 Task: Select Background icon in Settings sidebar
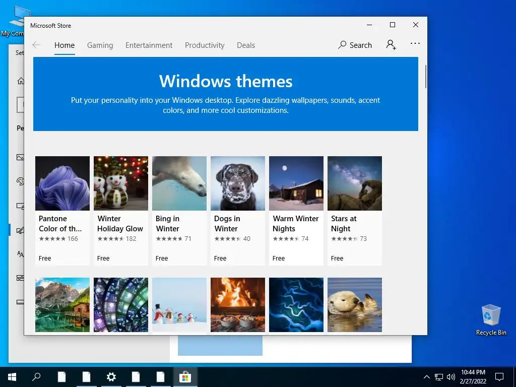point(20,157)
